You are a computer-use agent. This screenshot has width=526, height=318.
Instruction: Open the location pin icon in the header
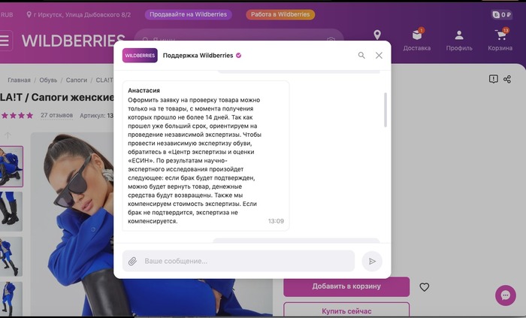tap(377, 35)
